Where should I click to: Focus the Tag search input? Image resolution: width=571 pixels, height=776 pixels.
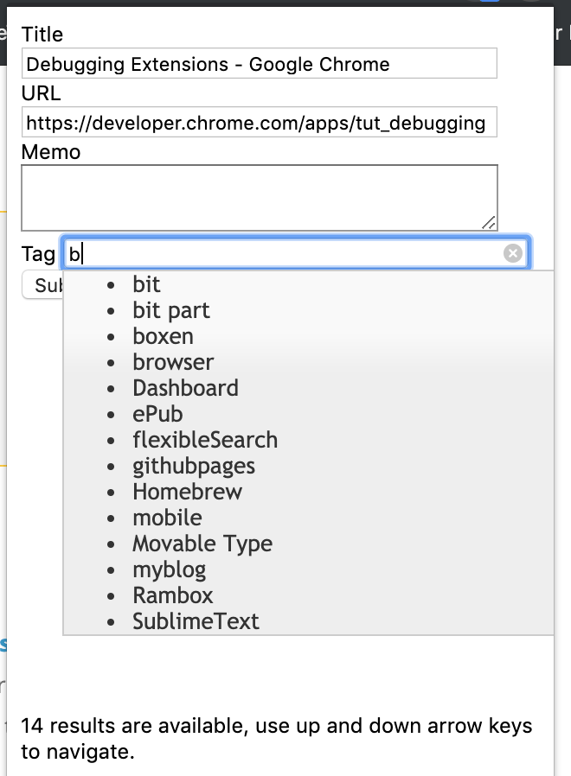point(285,253)
